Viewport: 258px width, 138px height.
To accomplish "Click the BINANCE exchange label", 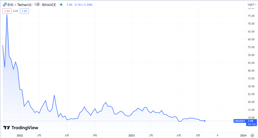I will [x=49, y=5].
